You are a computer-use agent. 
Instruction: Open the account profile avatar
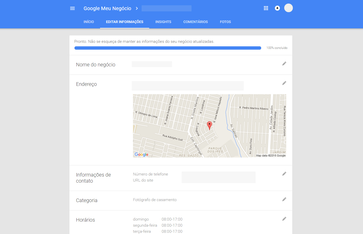click(288, 8)
